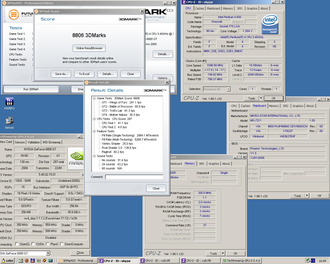Enable the PhysX checkbox in GPU-Z

pos(47,244)
